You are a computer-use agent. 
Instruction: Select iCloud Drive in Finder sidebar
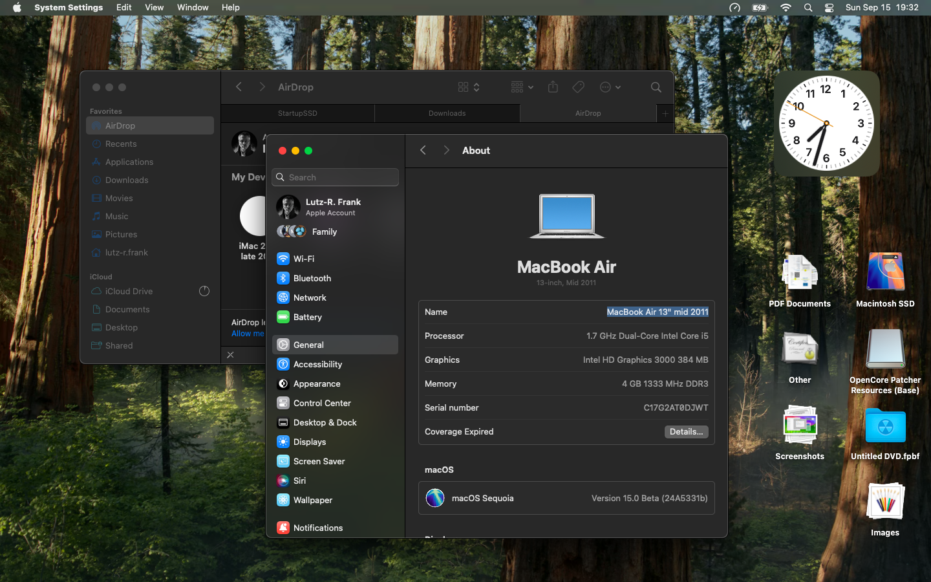tap(129, 292)
